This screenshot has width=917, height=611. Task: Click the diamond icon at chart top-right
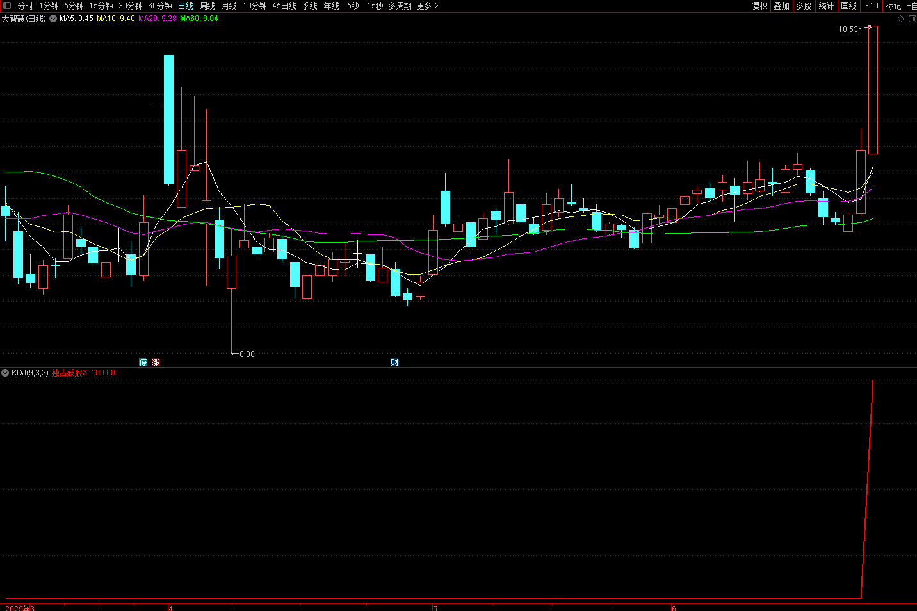pos(900,19)
